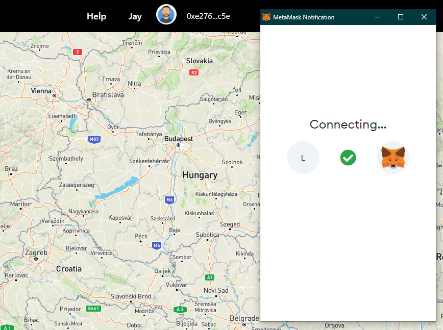Screen dimensions: 443x330
Task: Click Belgrade label on map
Action: [x=244, y=318]
